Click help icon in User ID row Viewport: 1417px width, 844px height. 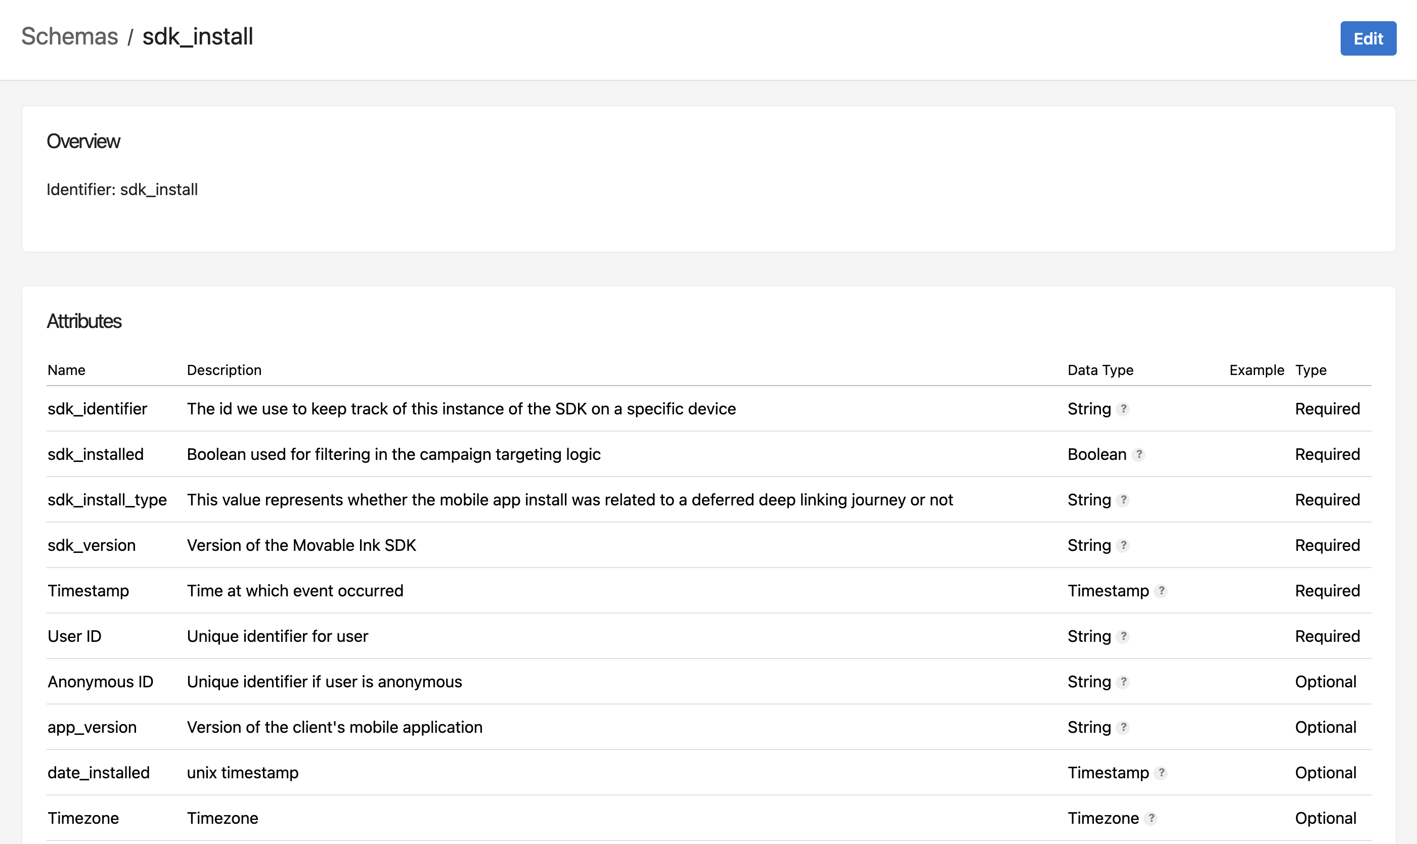(x=1123, y=636)
